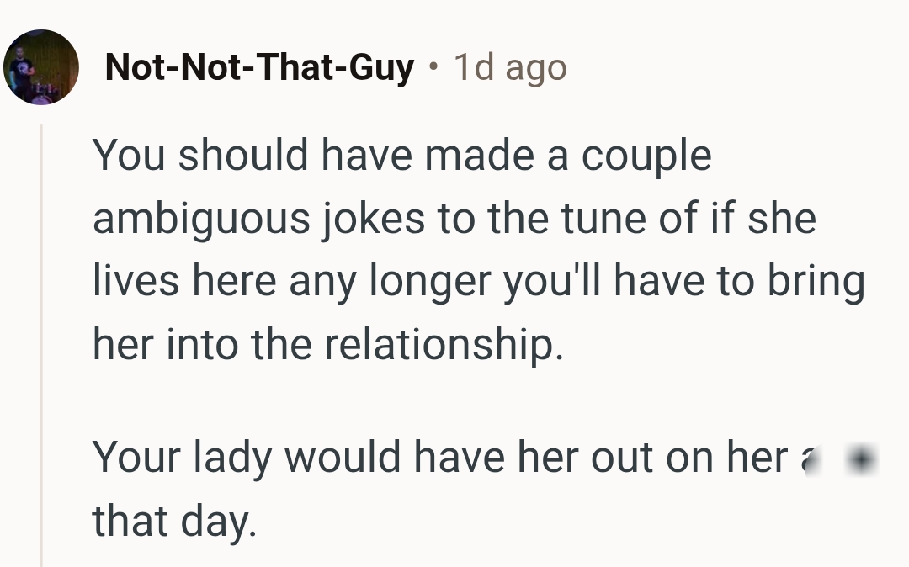This screenshot has height=567, width=909.
Task: Click the phrase "her into the"
Action: click(202, 346)
